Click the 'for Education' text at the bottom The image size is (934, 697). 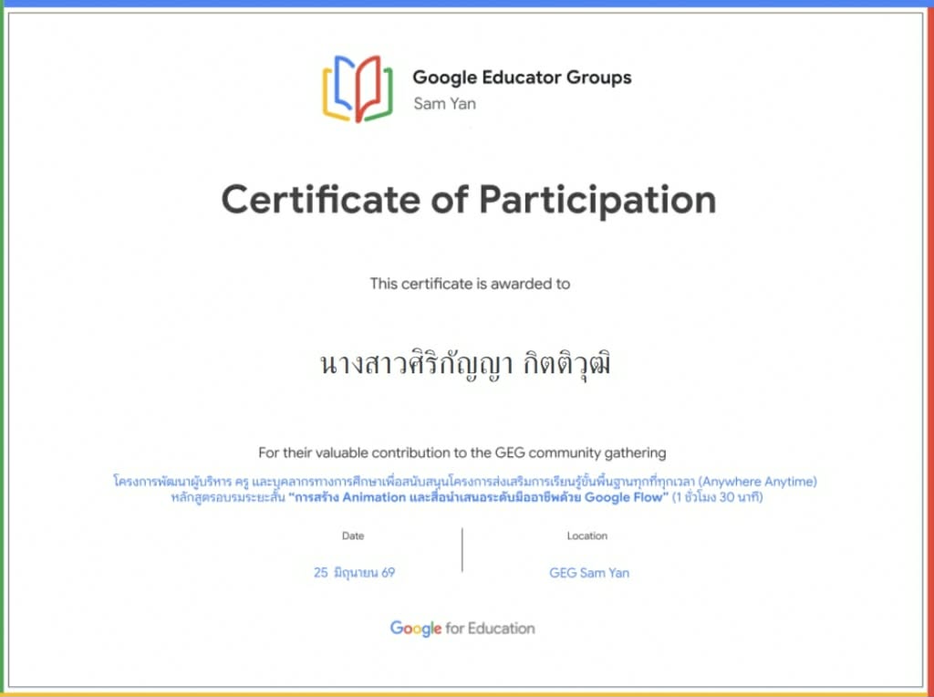[x=490, y=629]
